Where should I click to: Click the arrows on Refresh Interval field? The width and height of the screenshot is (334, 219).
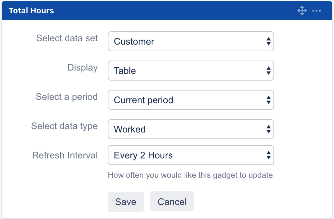pyautogui.click(x=268, y=155)
